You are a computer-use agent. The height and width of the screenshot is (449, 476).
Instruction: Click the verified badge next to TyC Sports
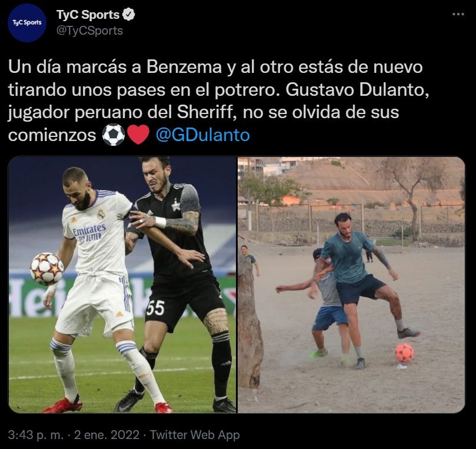pos(128,15)
